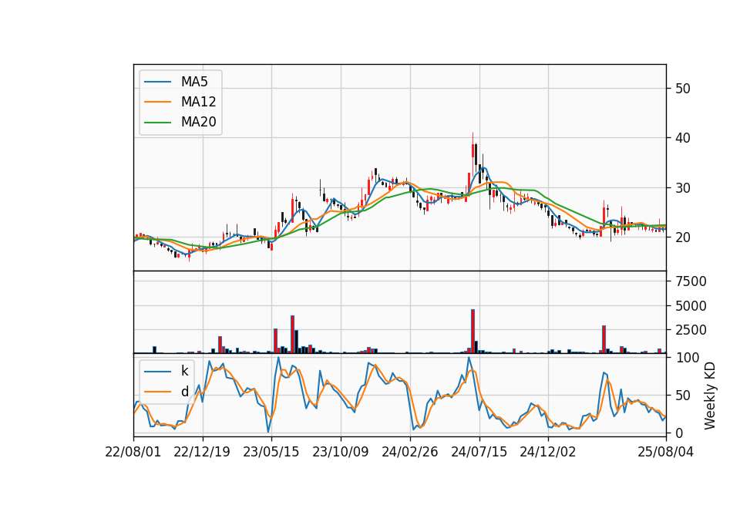Screen dimensions: 740x532
Task: Click the green MA20 legend line sample
Action: point(157,123)
